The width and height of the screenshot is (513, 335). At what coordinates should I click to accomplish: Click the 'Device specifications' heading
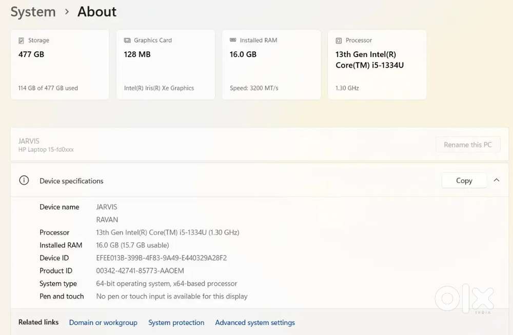[71, 181]
